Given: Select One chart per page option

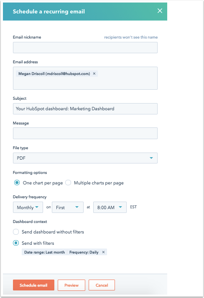Looking at the screenshot, I should click(x=17, y=183).
